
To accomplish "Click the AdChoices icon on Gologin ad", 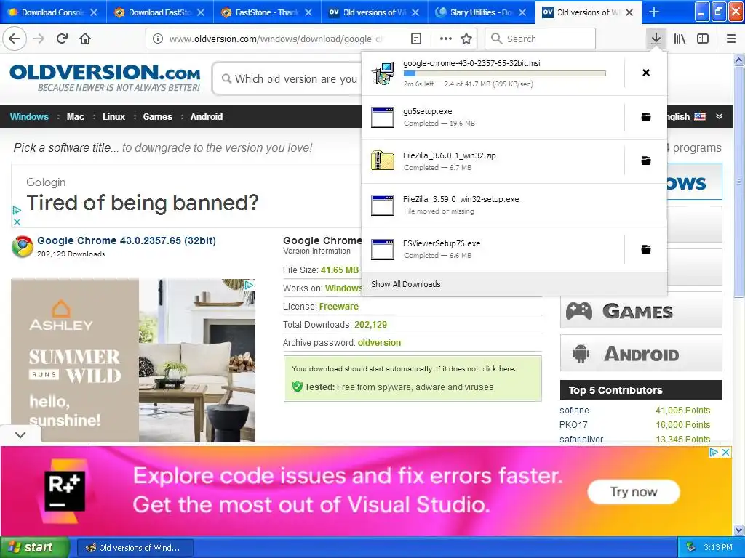I will pos(17,210).
